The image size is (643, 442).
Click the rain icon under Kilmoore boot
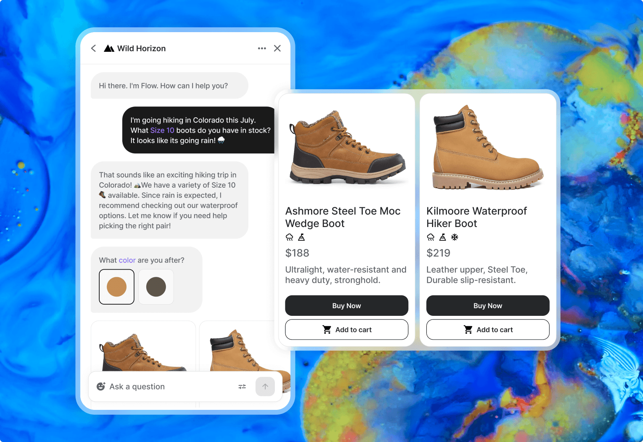[430, 237]
